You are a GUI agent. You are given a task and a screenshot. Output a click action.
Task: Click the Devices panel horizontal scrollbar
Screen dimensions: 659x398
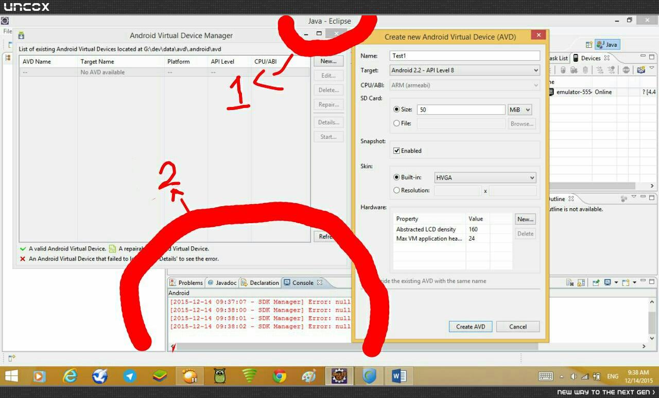click(602, 186)
